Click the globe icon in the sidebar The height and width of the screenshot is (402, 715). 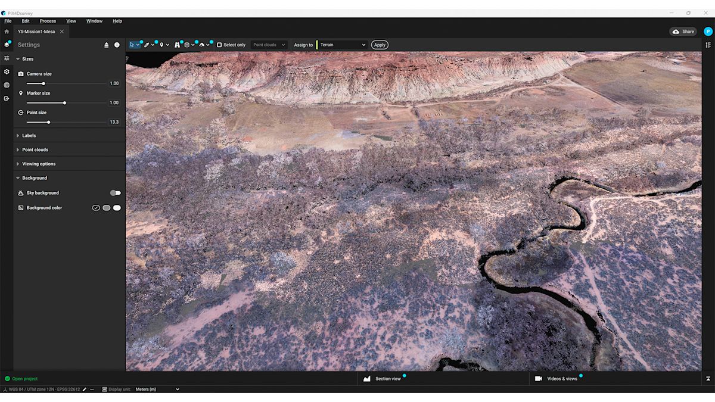click(7, 85)
